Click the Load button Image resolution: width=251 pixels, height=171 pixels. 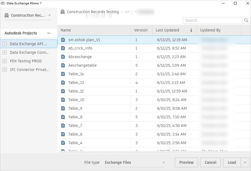point(232,163)
